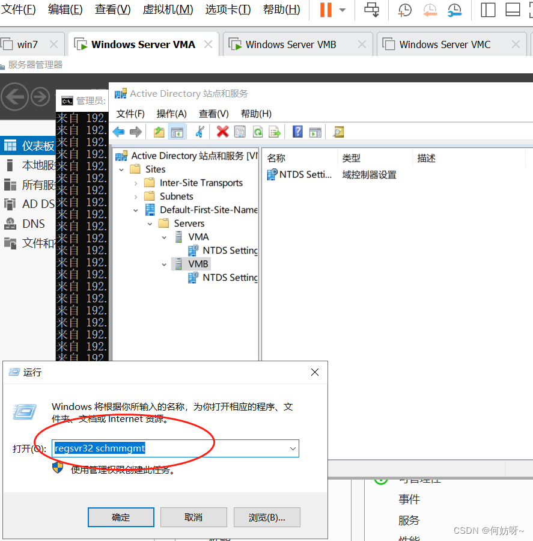The image size is (533, 541).
Task: Click the Up One Level folder icon
Action: click(x=159, y=132)
